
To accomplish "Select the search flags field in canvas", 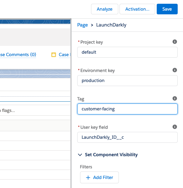I will [35, 110].
